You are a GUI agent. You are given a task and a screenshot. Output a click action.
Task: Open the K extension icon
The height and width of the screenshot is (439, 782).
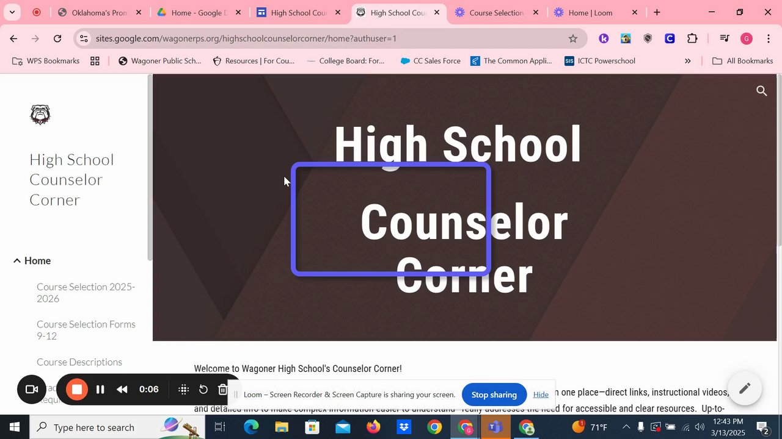pyautogui.click(x=604, y=38)
